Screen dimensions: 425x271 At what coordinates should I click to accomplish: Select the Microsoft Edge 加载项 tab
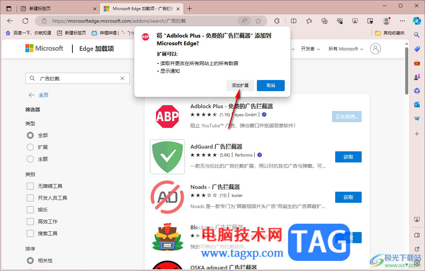tap(141, 8)
